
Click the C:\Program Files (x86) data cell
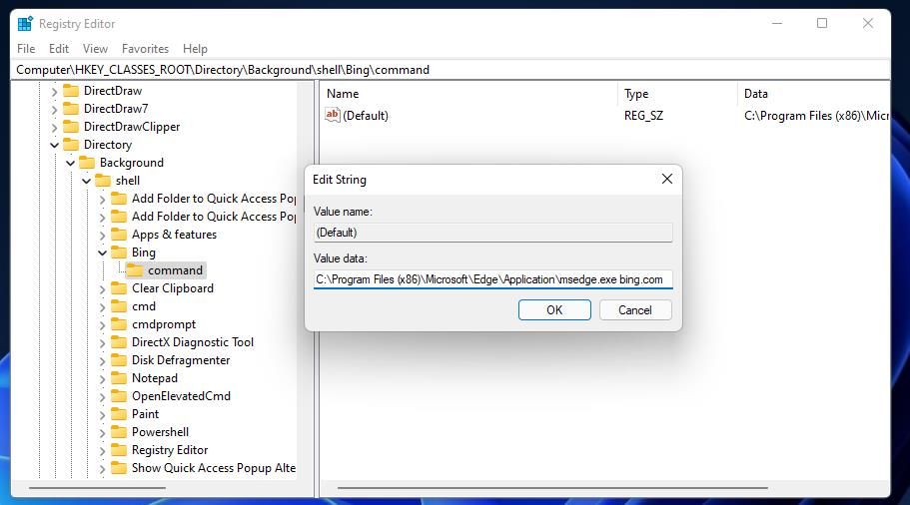pyautogui.click(x=816, y=116)
